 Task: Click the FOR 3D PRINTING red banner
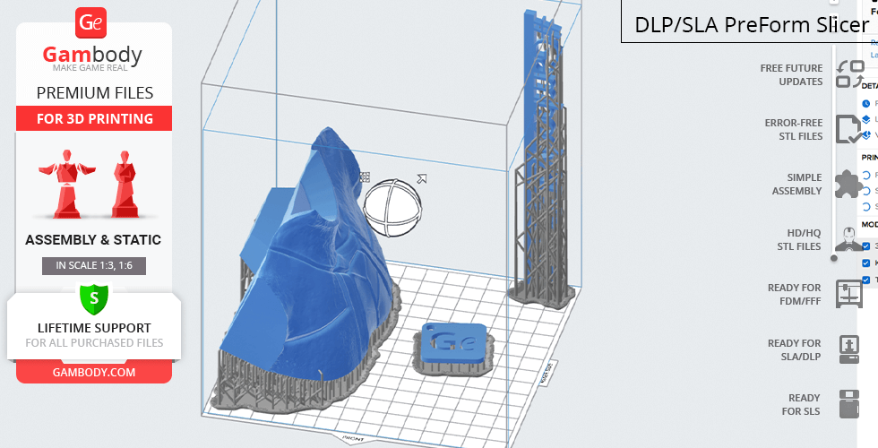click(x=93, y=118)
